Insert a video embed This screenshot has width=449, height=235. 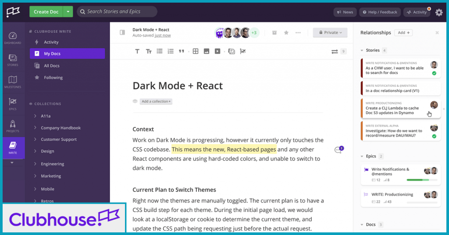click(x=217, y=51)
